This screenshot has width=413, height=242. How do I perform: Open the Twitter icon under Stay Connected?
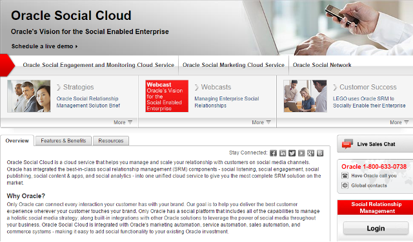tap(292, 153)
